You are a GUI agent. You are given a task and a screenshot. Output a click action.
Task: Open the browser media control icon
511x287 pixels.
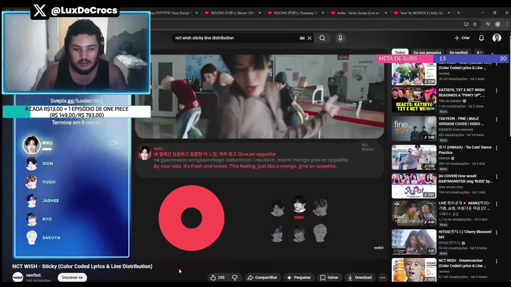coord(488,24)
